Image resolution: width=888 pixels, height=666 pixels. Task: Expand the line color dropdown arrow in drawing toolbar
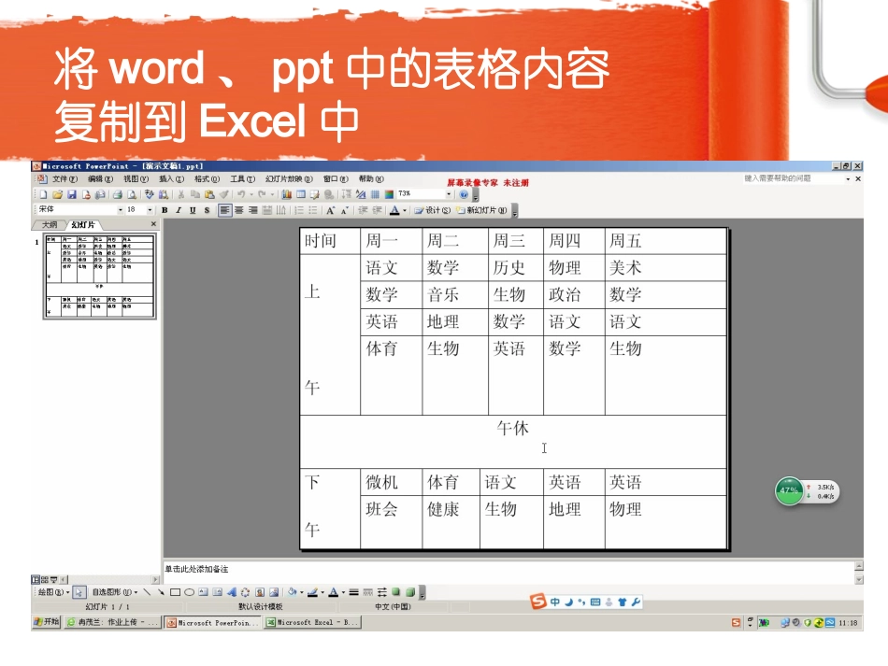pos(322,592)
